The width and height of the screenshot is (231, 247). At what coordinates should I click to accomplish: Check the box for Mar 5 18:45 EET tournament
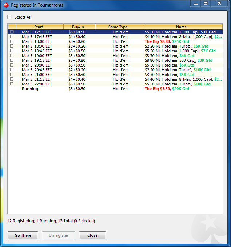pos(12,51)
